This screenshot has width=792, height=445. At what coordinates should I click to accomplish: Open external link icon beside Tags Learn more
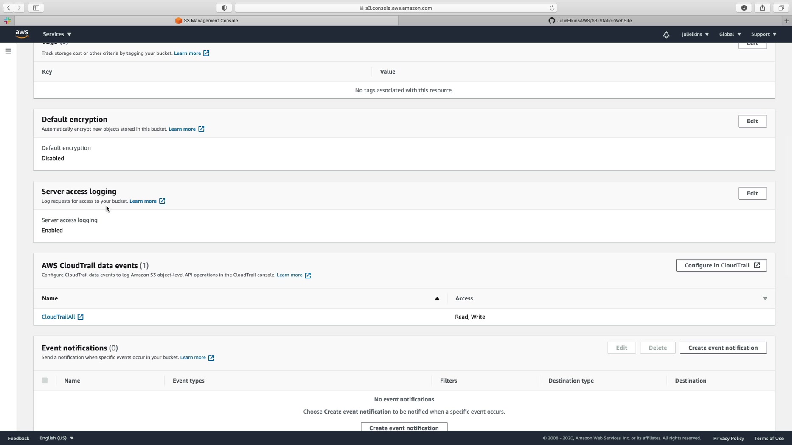click(x=206, y=53)
